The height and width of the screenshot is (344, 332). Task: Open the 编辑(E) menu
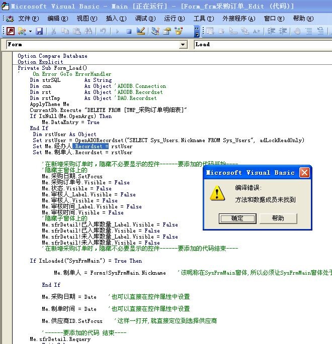coord(58,19)
